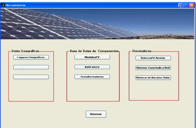Click the disabled maximize window button
196x128 pixels.
tap(186, 5)
